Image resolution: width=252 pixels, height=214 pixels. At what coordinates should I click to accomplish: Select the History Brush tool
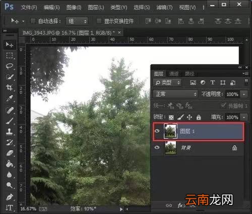pos(10,142)
